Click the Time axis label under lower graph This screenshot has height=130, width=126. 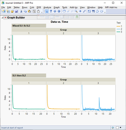[x=63, y=117]
